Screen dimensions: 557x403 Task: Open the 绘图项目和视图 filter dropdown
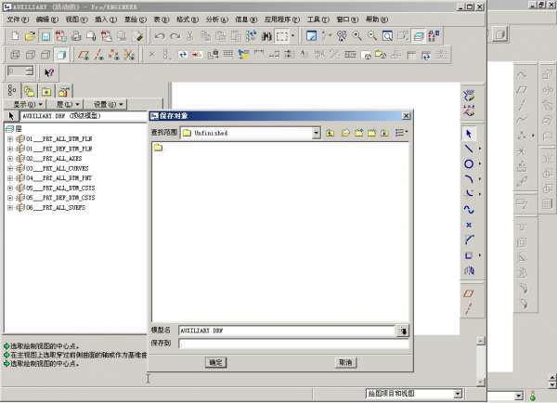[x=458, y=394]
